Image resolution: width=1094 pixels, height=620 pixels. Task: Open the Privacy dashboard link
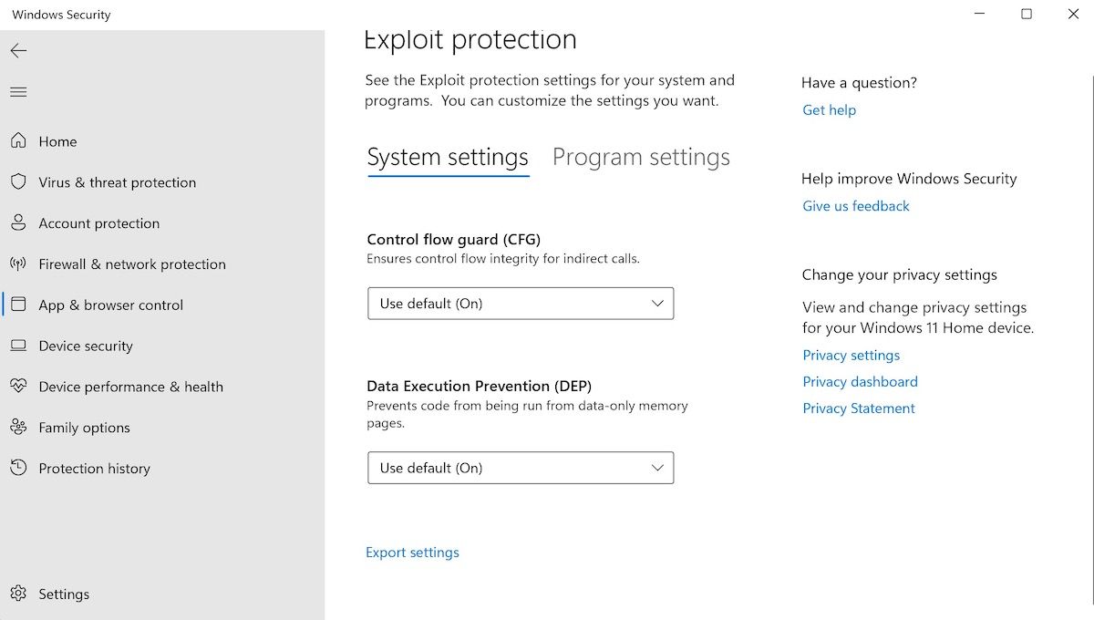click(x=860, y=381)
